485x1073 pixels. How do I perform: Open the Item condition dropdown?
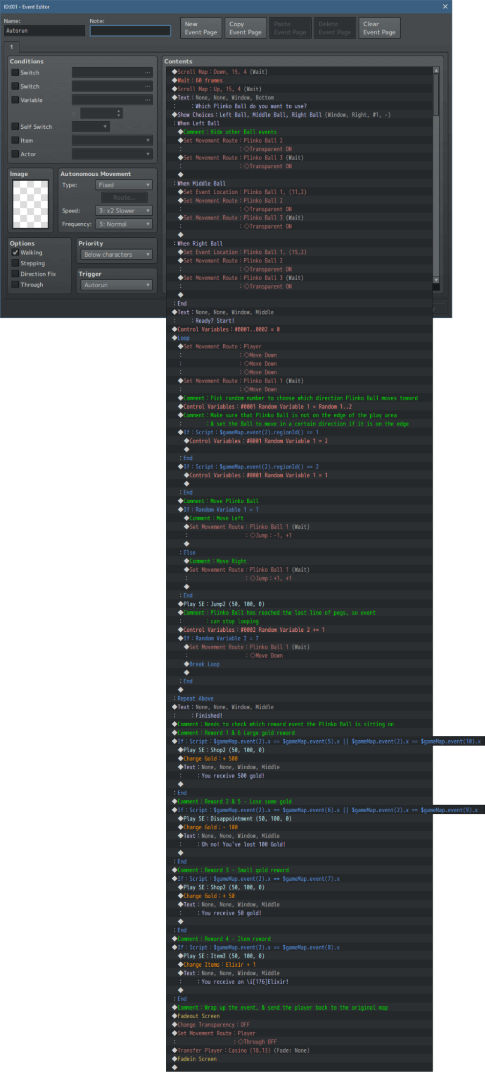click(112, 140)
